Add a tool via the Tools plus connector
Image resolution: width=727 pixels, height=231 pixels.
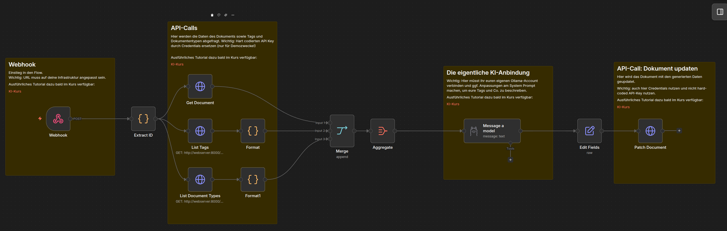click(511, 160)
